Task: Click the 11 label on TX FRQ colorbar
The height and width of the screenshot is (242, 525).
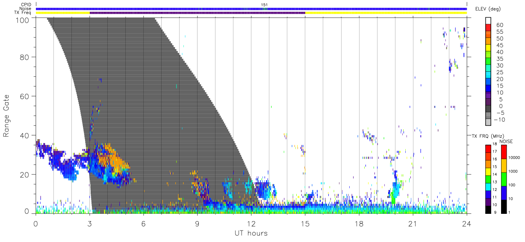Action: click(494, 197)
